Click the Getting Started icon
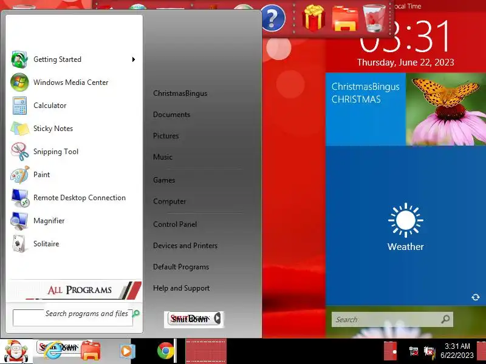Viewport: 486px width, 364px height. (x=19, y=59)
